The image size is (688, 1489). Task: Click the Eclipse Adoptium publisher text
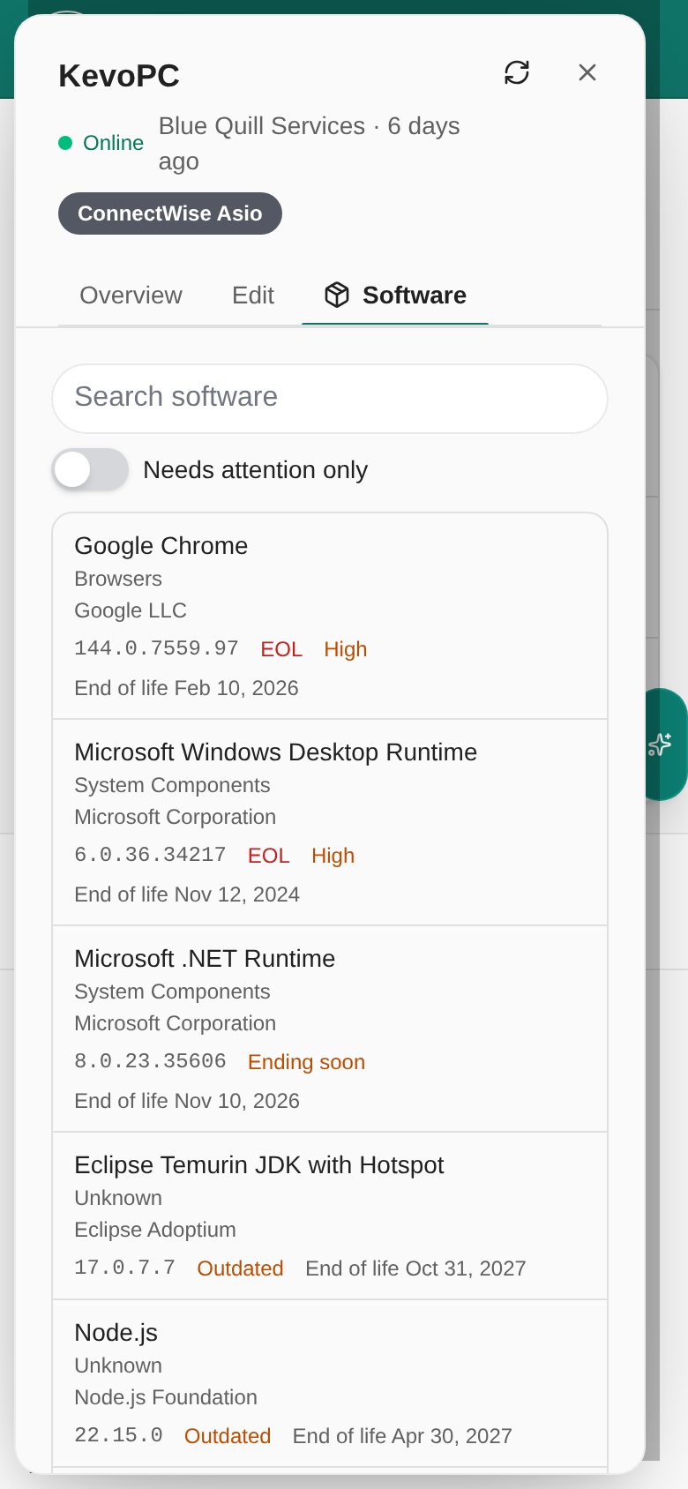pyautogui.click(x=155, y=1230)
